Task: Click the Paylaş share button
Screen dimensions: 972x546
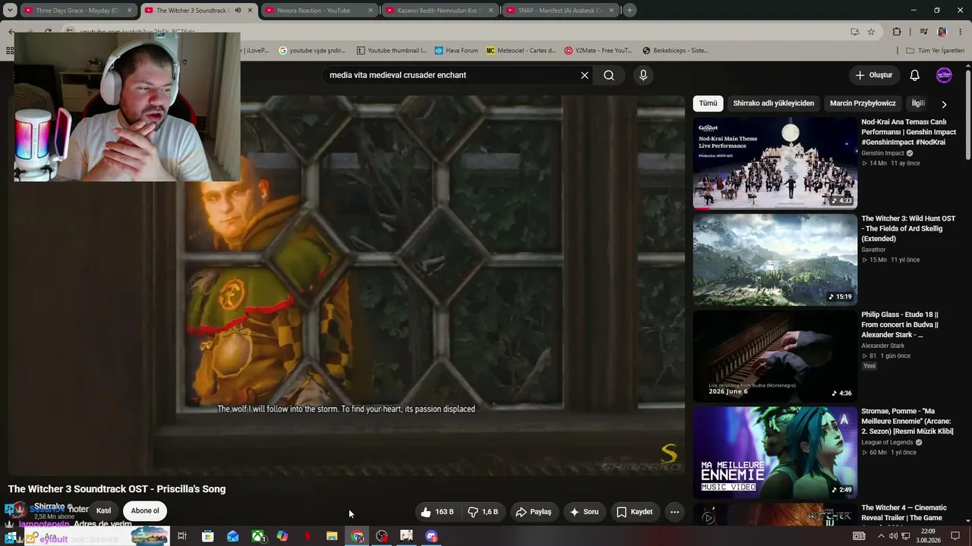Action: tap(533, 512)
